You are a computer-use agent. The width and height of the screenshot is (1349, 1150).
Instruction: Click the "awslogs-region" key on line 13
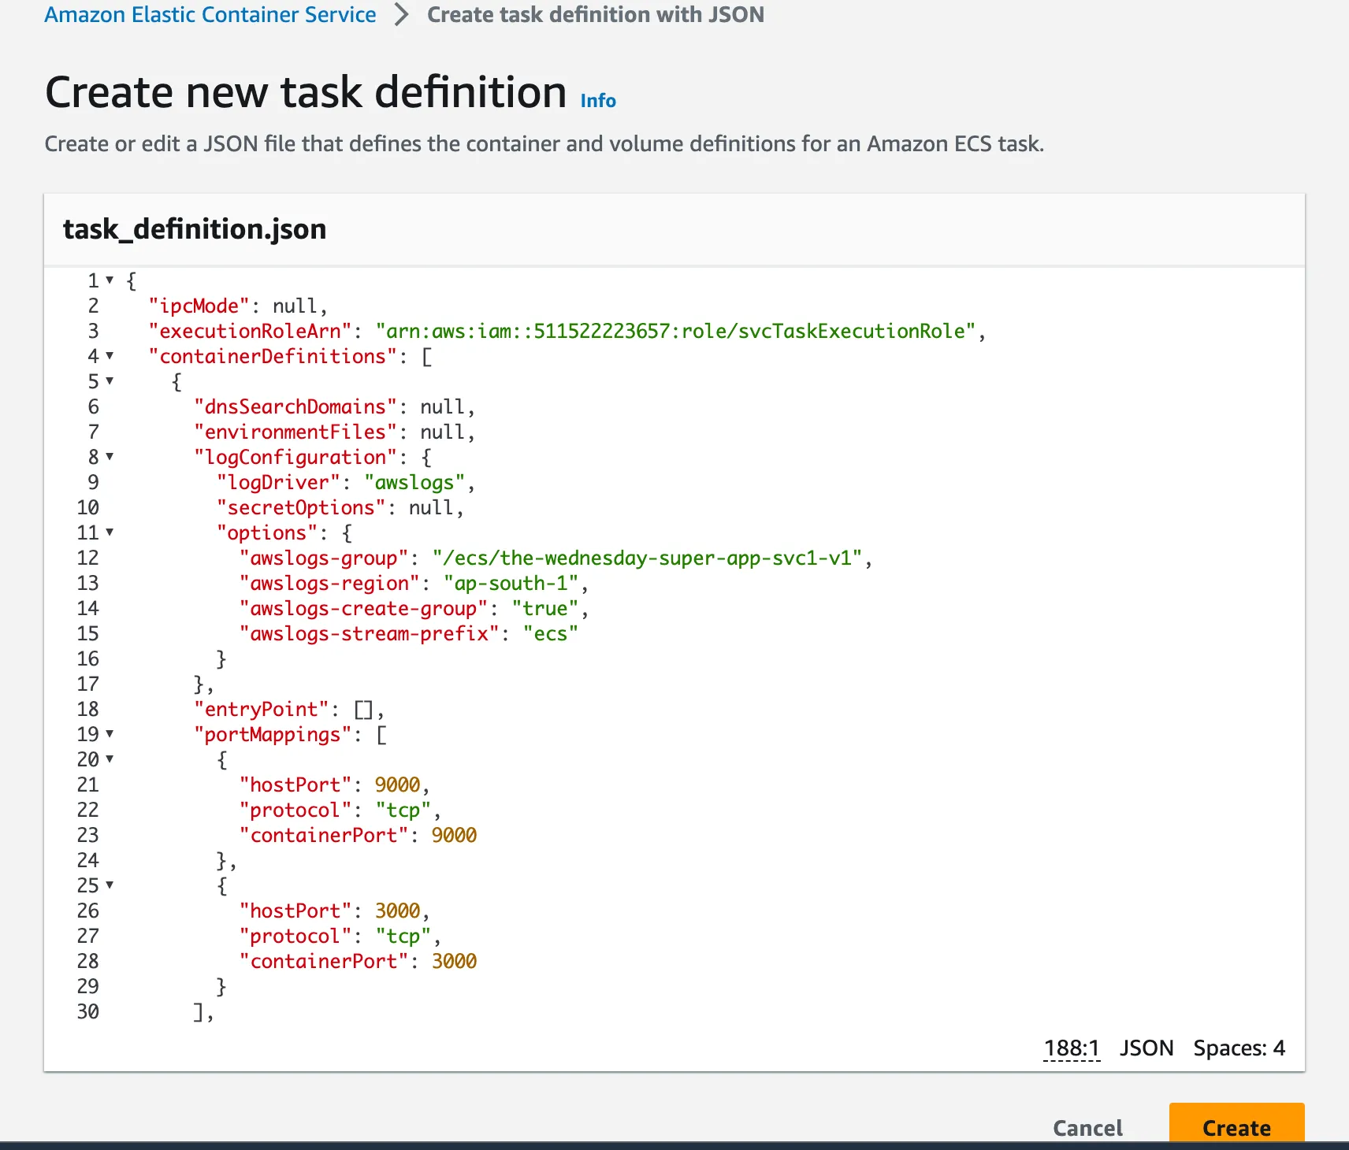329,583
